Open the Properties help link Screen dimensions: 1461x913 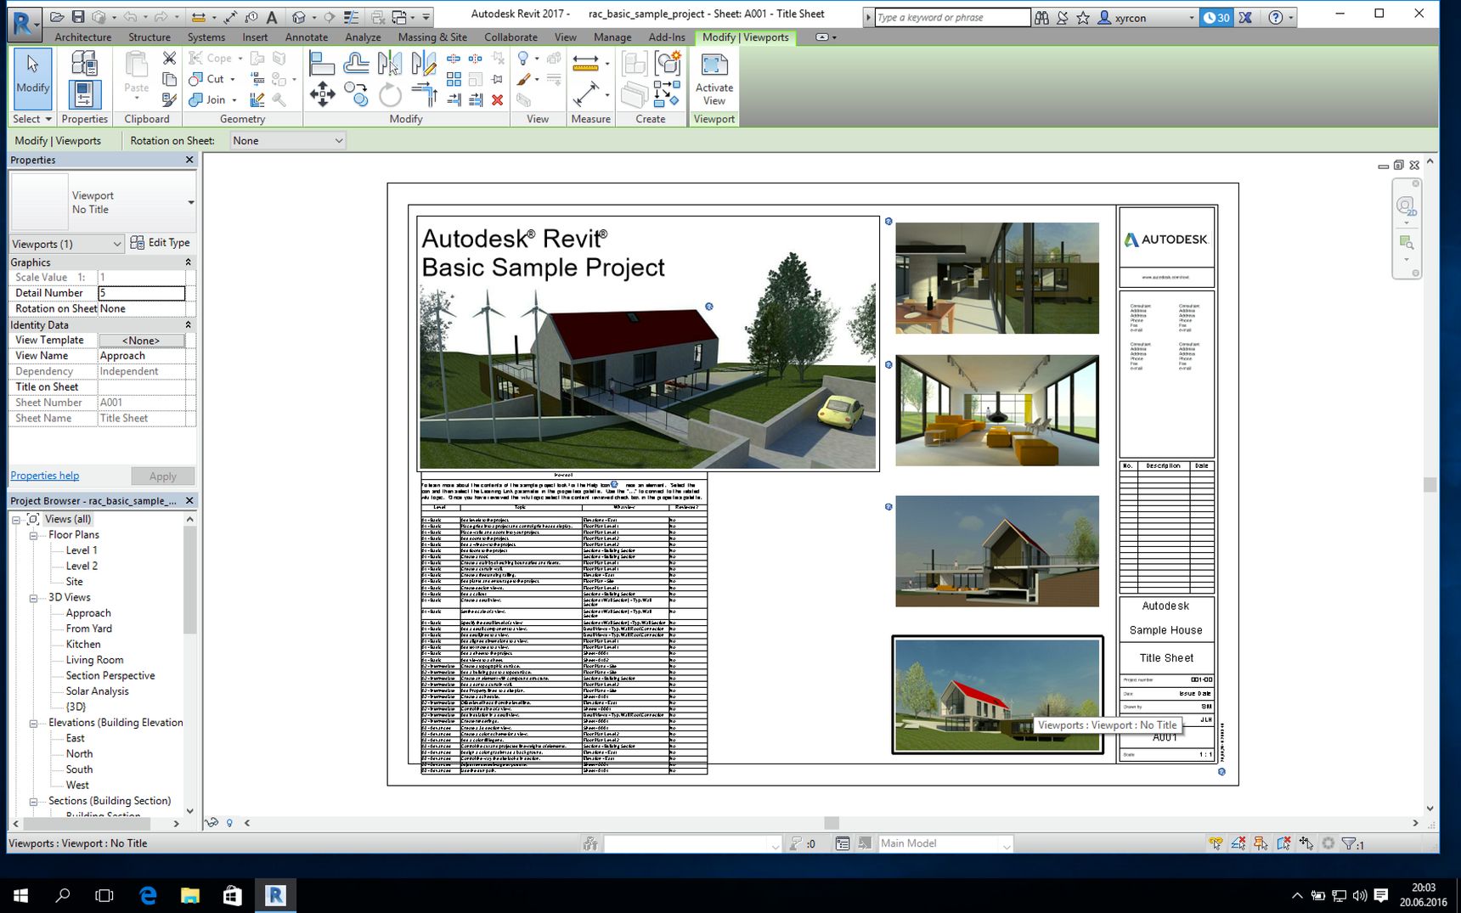click(x=44, y=476)
